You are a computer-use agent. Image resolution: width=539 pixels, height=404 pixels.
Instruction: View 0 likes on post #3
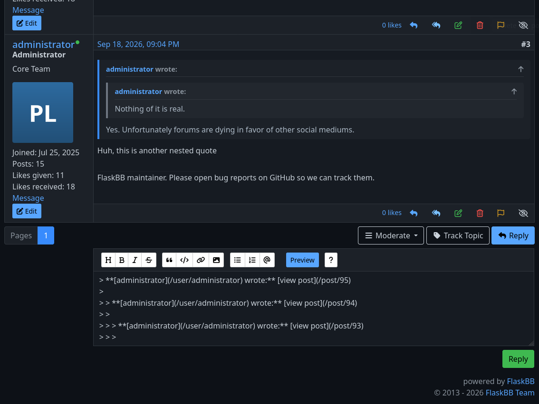pyautogui.click(x=392, y=213)
